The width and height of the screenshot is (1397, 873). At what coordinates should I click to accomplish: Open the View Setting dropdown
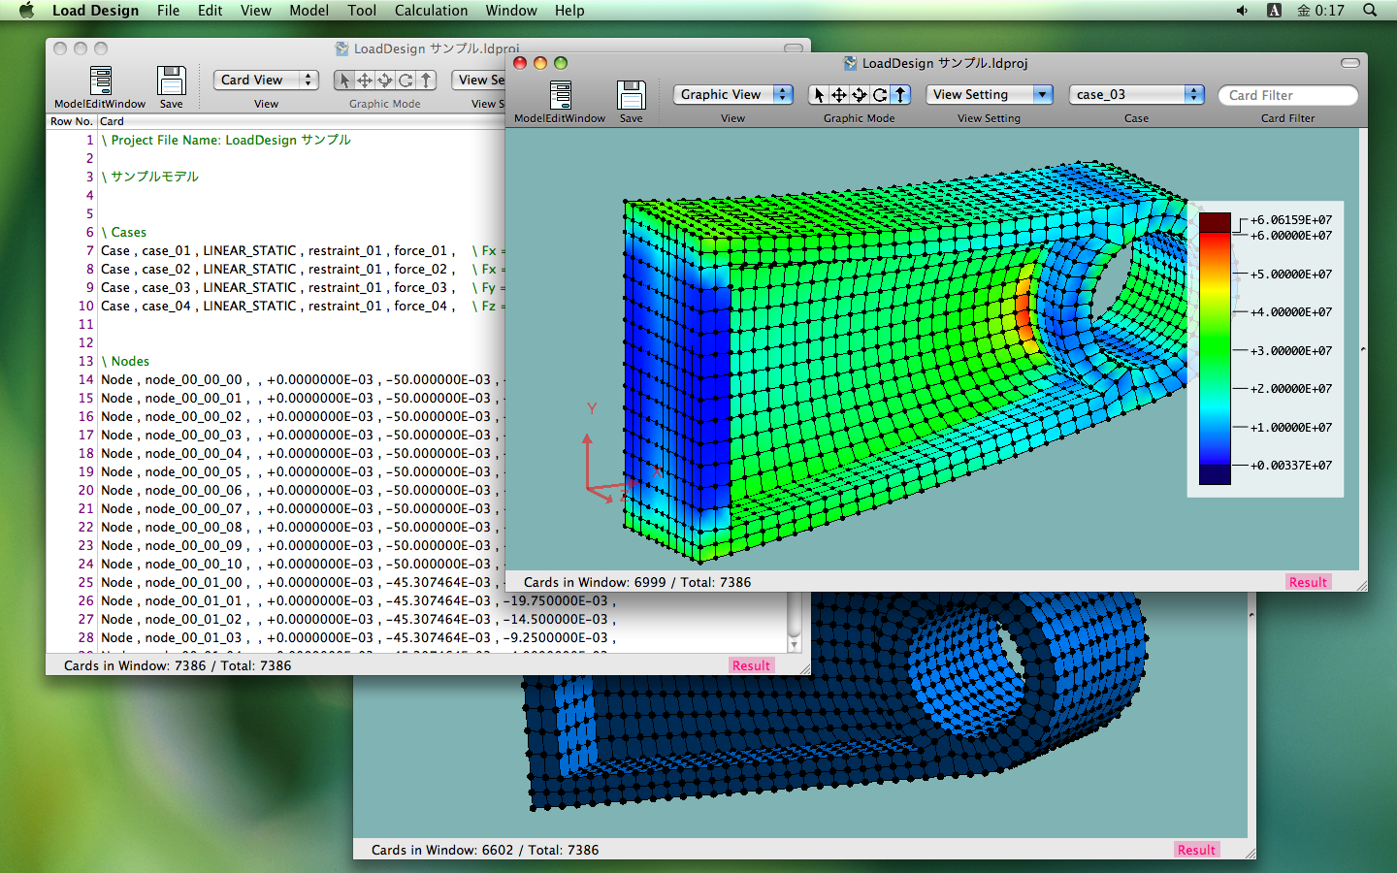pos(989,94)
